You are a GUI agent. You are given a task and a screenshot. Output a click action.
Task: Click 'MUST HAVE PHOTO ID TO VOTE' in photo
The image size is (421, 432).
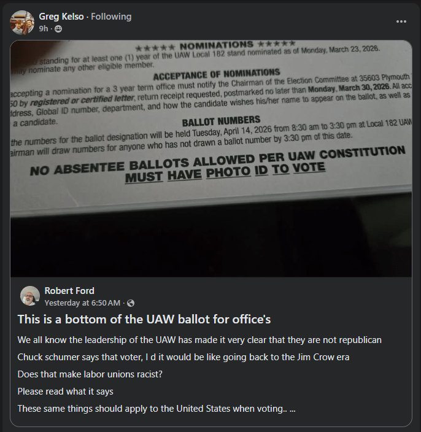(225, 172)
